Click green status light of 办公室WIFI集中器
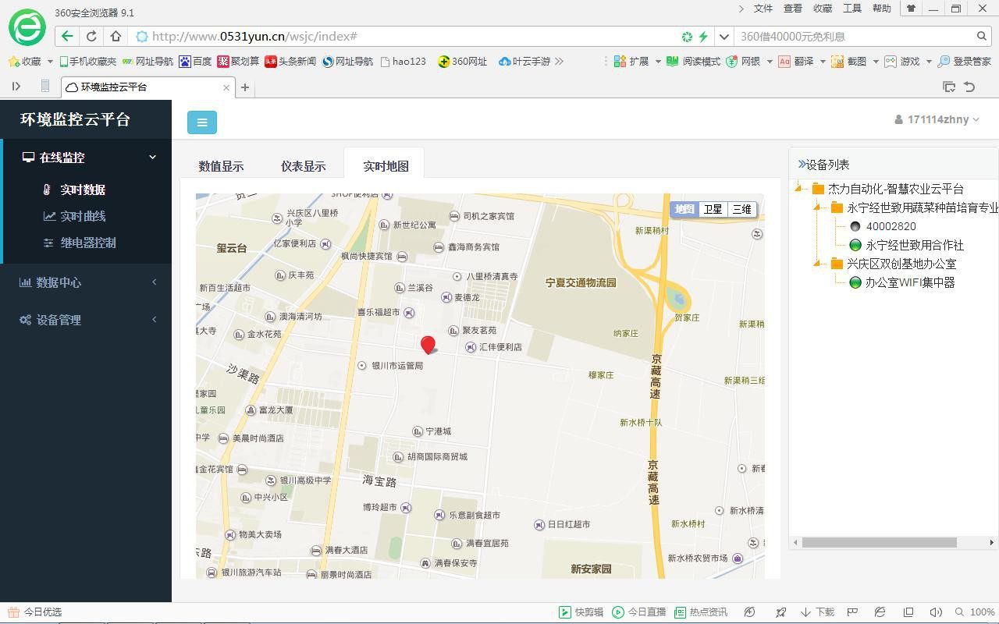 tap(855, 282)
